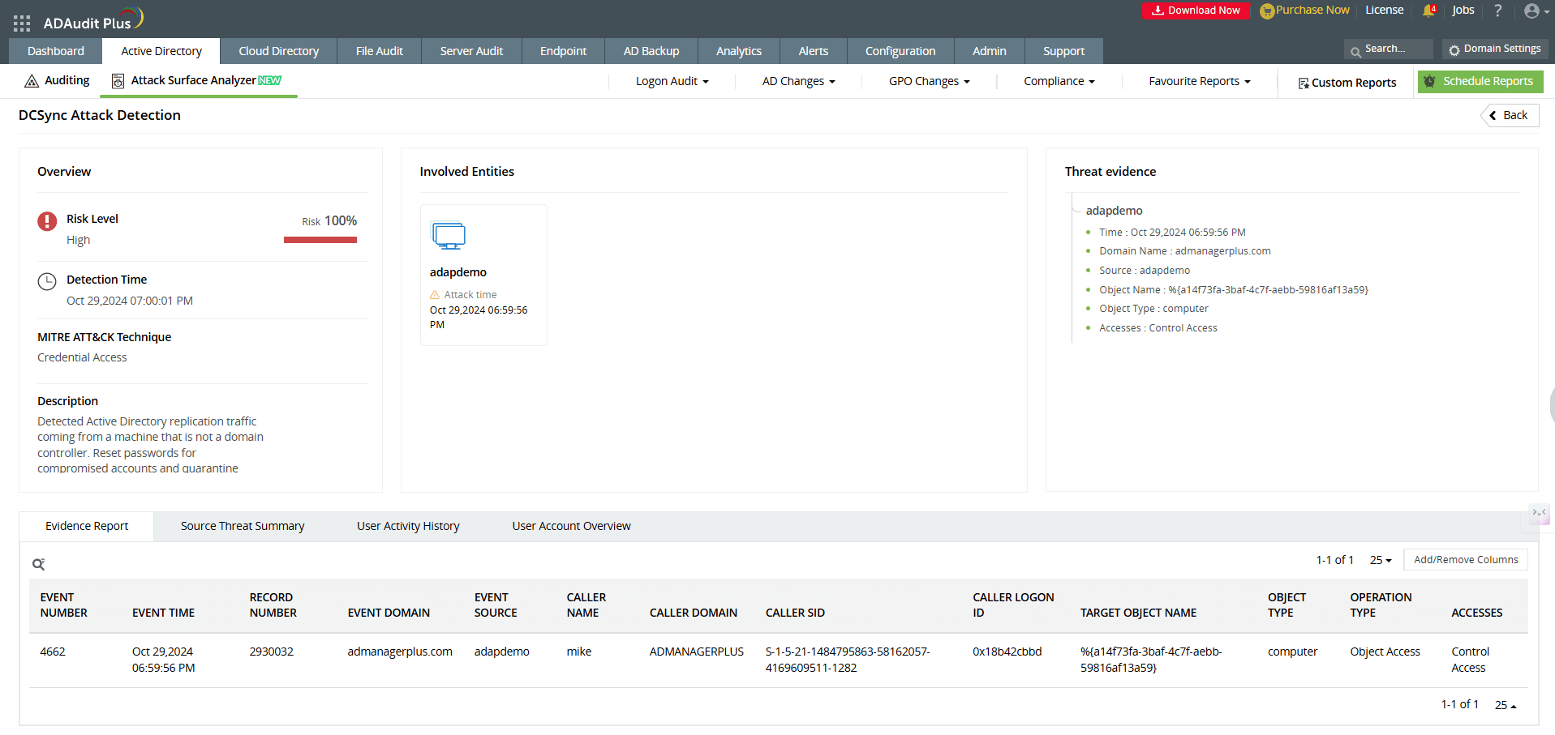The height and width of the screenshot is (735, 1555).
Task: Open the help question mark icon
Action: (1497, 11)
